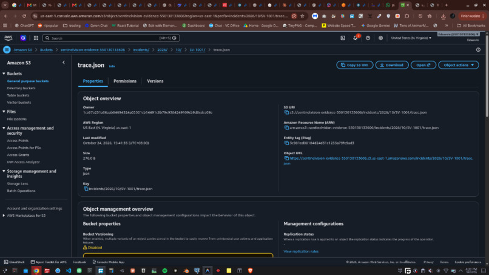The width and height of the screenshot is (489, 275).
Task: Open Spotify from the taskbar
Action: click(x=164, y=271)
